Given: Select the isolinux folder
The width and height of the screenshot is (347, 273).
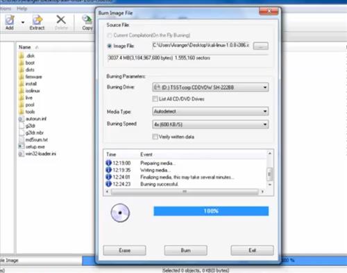Looking at the screenshot, I should coord(29,91).
